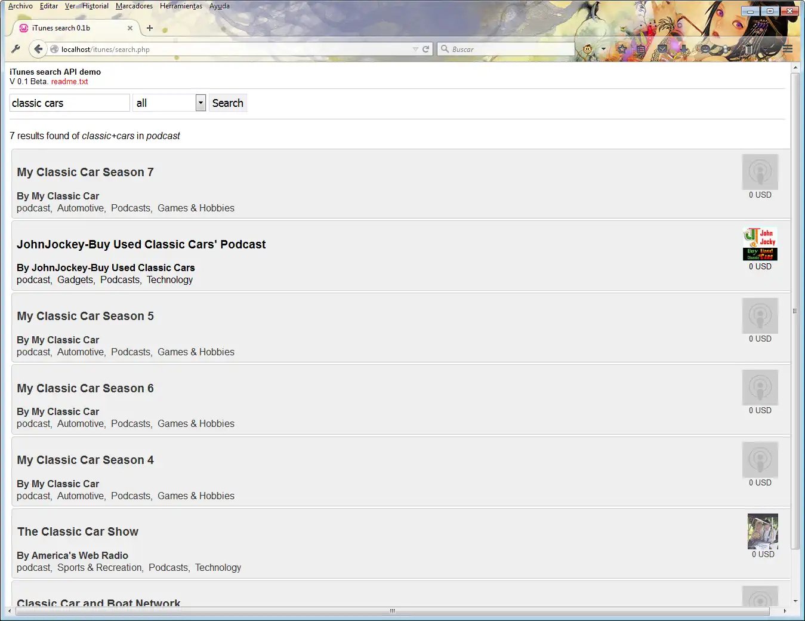This screenshot has height=621, width=805.
Task: Click the magnifier icon in Buscar box
Action: [445, 49]
